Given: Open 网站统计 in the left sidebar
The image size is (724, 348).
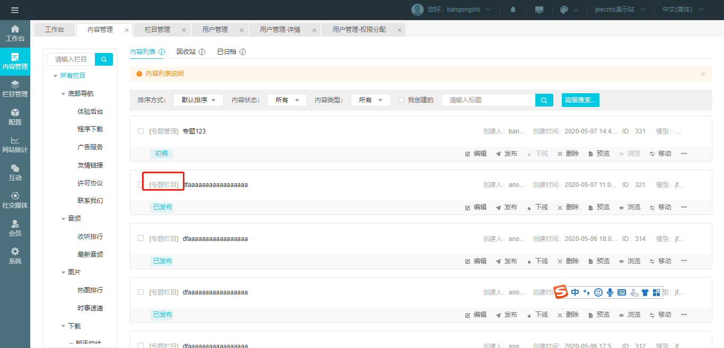Looking at the screenshot, I should 15,144.
